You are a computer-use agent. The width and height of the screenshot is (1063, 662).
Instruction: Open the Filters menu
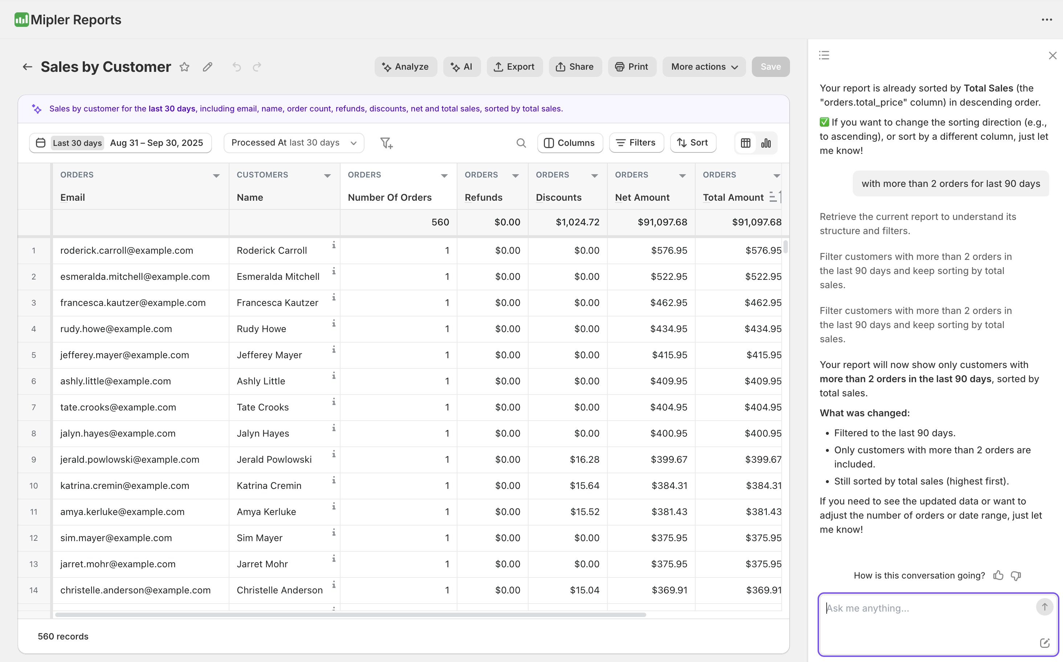[x=636, y=143]
